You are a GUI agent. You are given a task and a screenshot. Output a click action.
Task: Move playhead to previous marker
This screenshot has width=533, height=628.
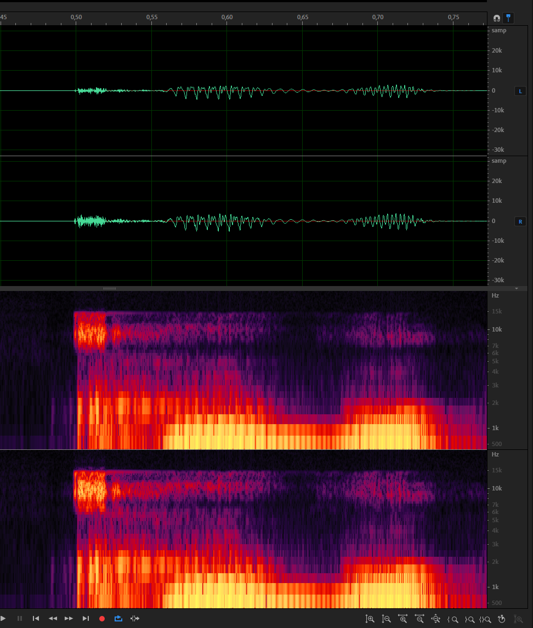coord(36,619)
